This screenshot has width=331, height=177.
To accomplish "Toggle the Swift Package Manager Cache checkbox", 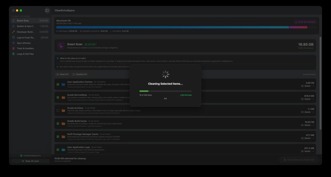I will pos(58,137).
